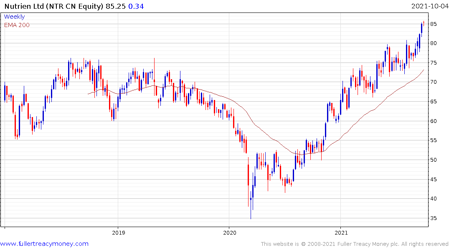Click the latest candlestick near 85

coord(424,23)
